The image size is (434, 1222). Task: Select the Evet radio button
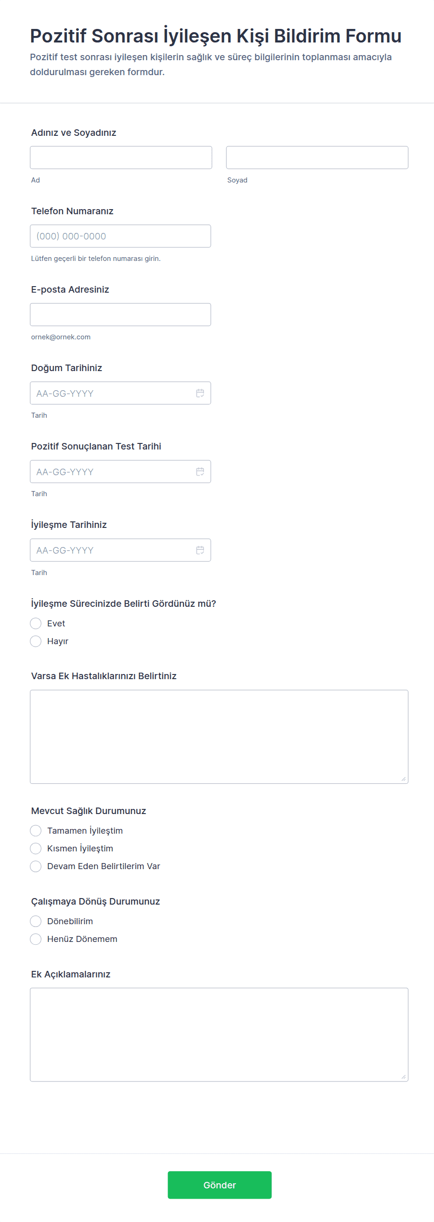(35, 623)
